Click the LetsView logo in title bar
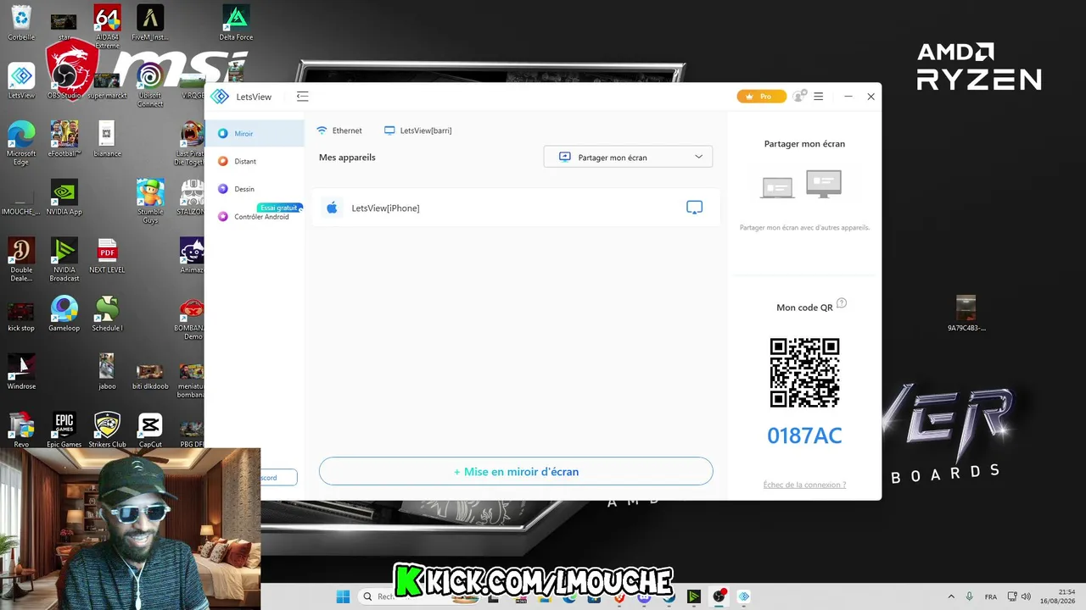Screen dimensions: 1086x610 tap(220, 97)
